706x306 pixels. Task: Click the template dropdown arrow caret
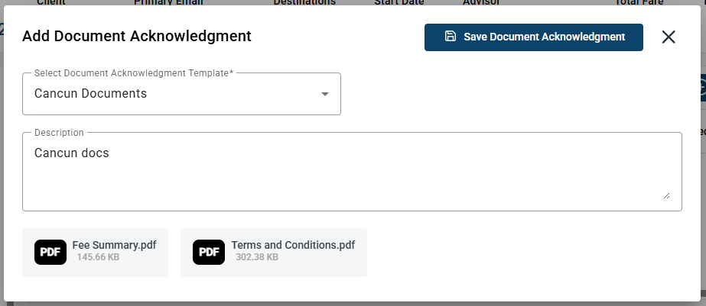(x=324, y=94)
